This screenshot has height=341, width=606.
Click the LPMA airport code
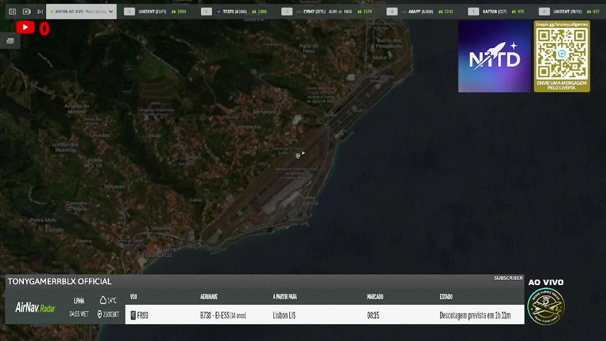pos(79,301)
